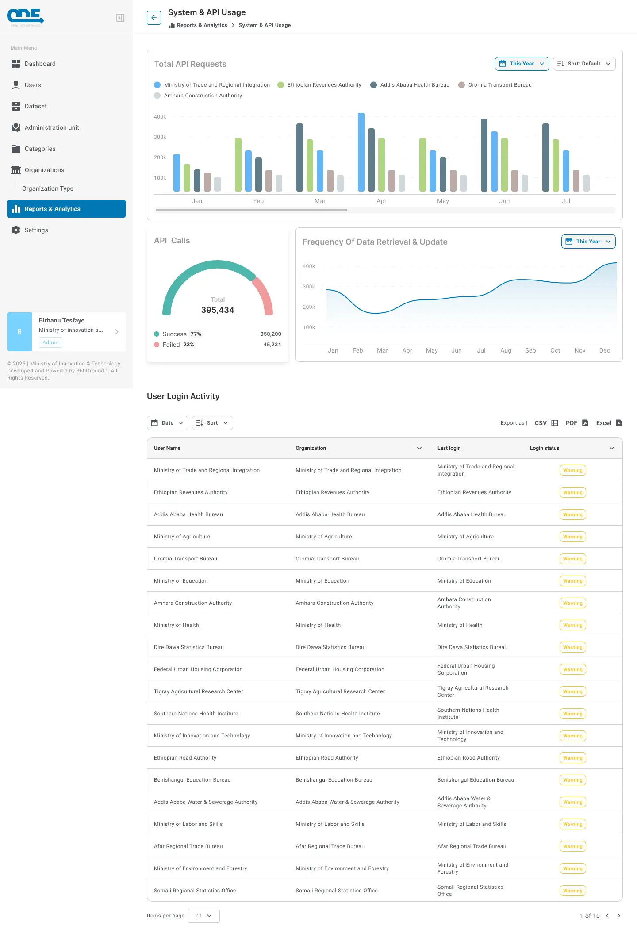
Task: Toggle Ministry of Trade legend series
Action: [212, 85]
